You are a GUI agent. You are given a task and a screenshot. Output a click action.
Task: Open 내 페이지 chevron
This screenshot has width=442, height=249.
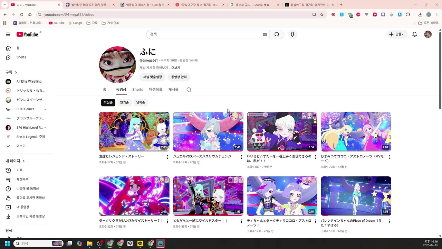pyautogui.click(x=23, y=161)
